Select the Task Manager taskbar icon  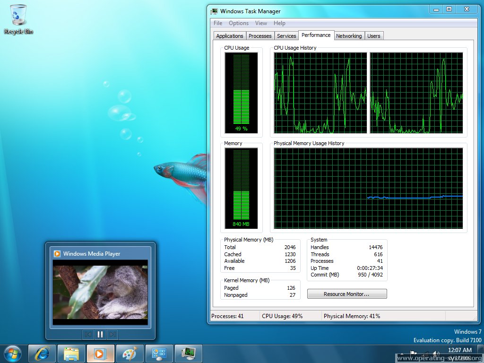click(189, 354)
